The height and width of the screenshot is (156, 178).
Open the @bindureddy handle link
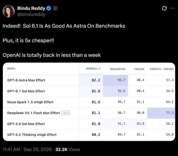coord(31,14)
